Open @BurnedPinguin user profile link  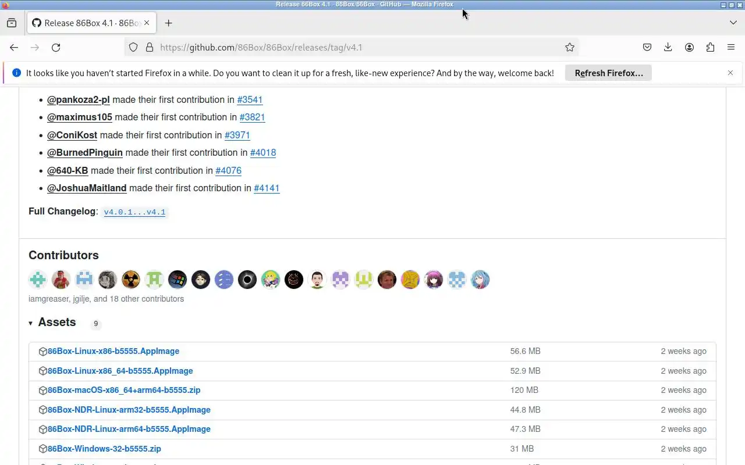(85, 153)
